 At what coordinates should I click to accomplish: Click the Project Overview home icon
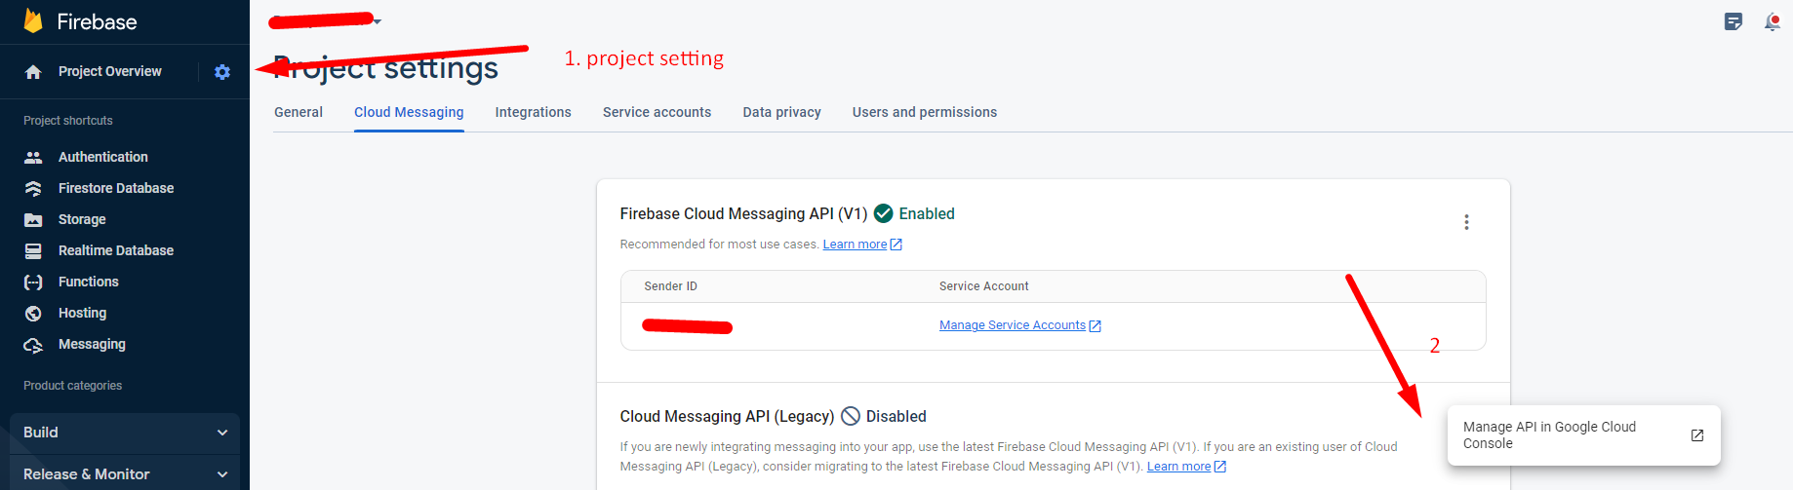pyautogui.click(x=33, y=72)
